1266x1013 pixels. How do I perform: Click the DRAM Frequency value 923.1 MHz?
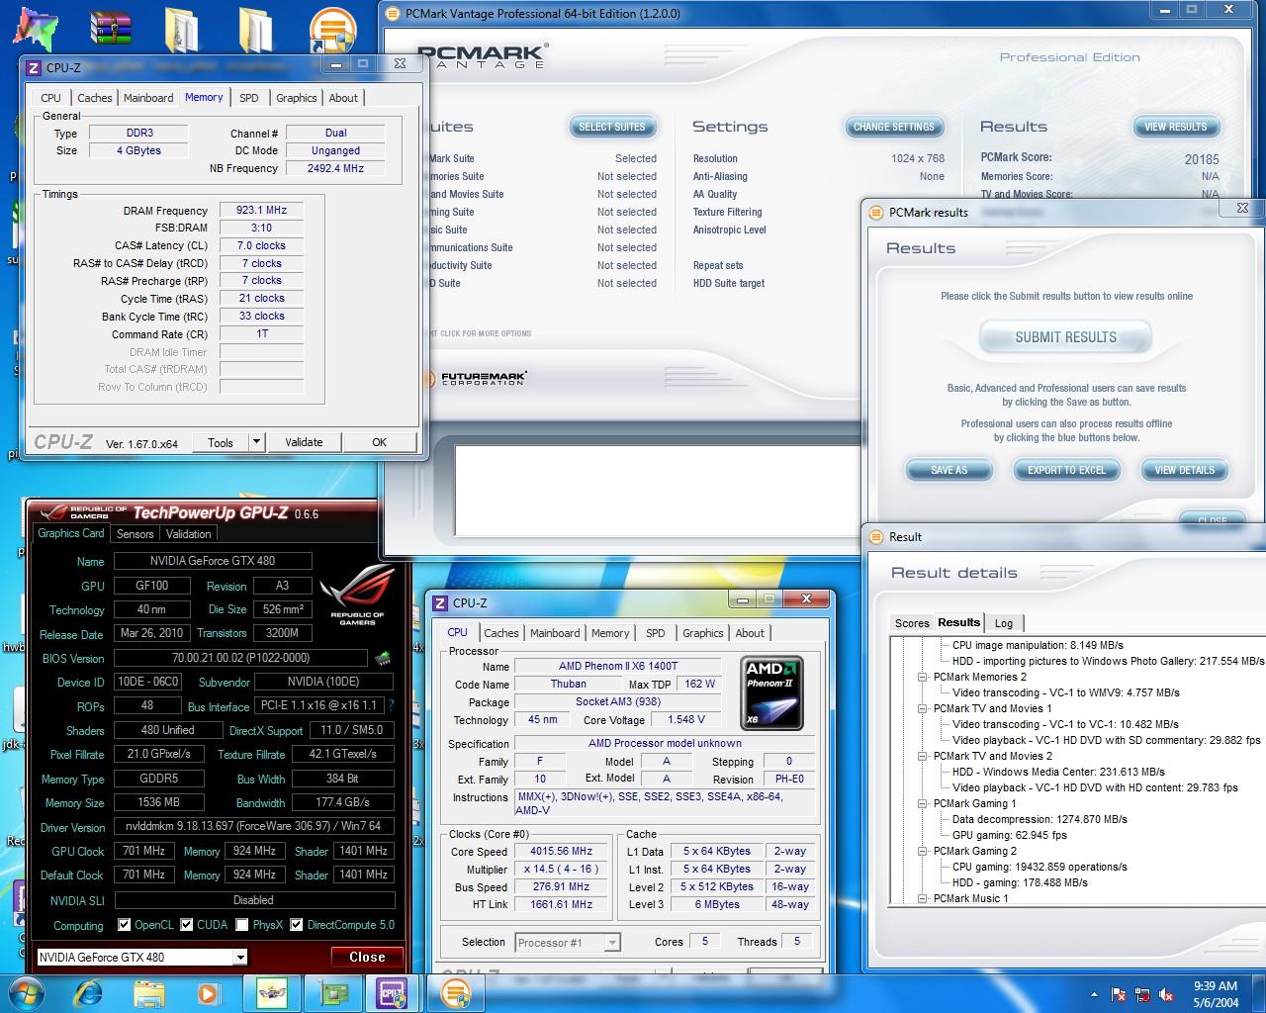(x=261, y=211)
